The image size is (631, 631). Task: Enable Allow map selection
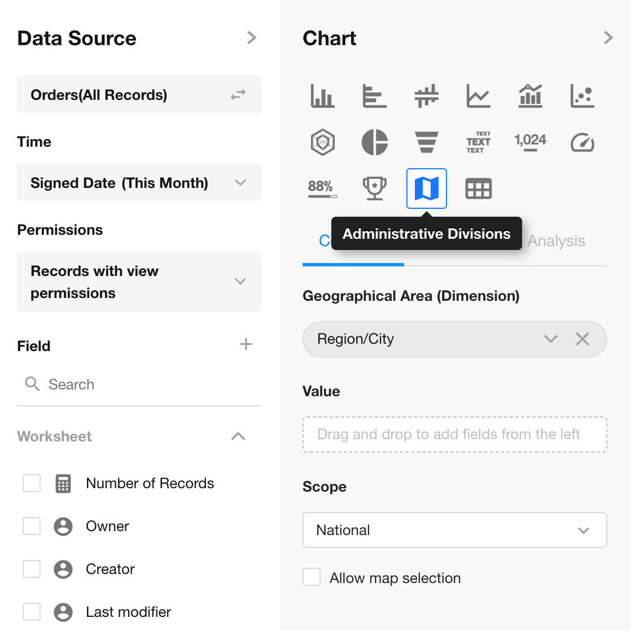(312, 577)
